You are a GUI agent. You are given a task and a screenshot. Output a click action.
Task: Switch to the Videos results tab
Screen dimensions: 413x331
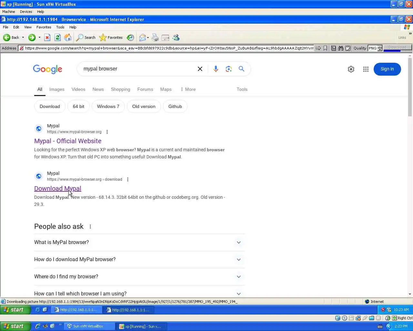click(x=78, y=89)
